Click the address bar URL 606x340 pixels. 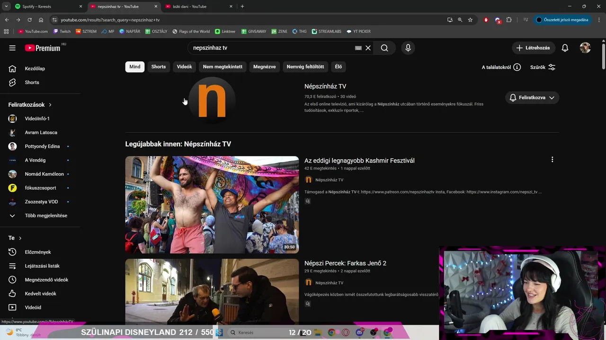coord(110,20)
